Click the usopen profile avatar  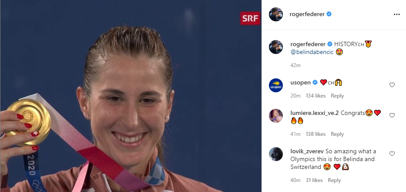(276, 85)
